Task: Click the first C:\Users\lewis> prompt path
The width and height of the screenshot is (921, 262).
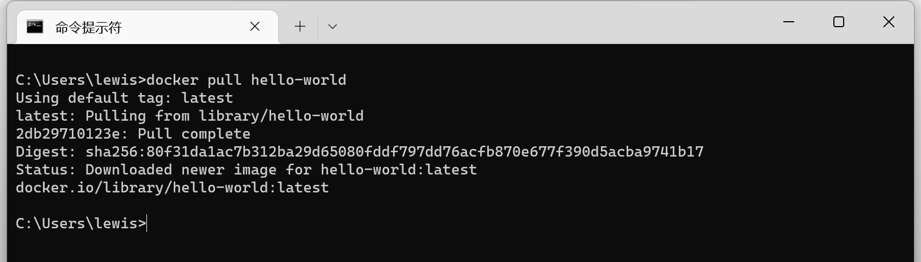Action: click(x=81, y=80)
